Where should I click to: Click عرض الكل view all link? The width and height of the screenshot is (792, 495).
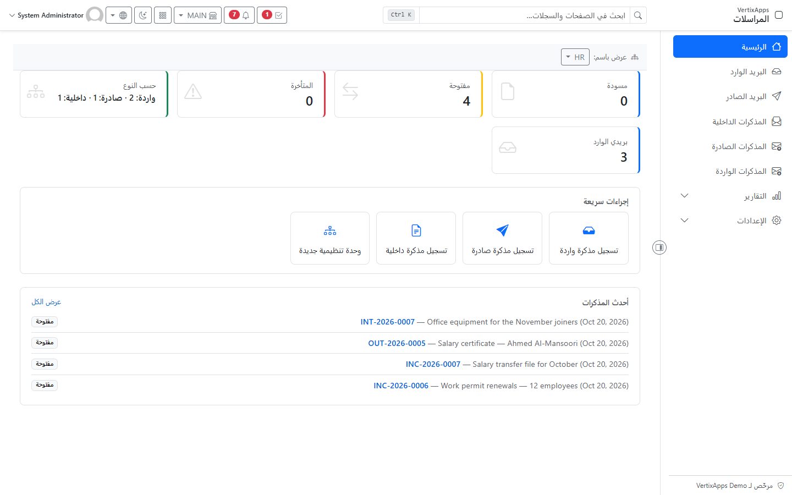coord(46,302)
